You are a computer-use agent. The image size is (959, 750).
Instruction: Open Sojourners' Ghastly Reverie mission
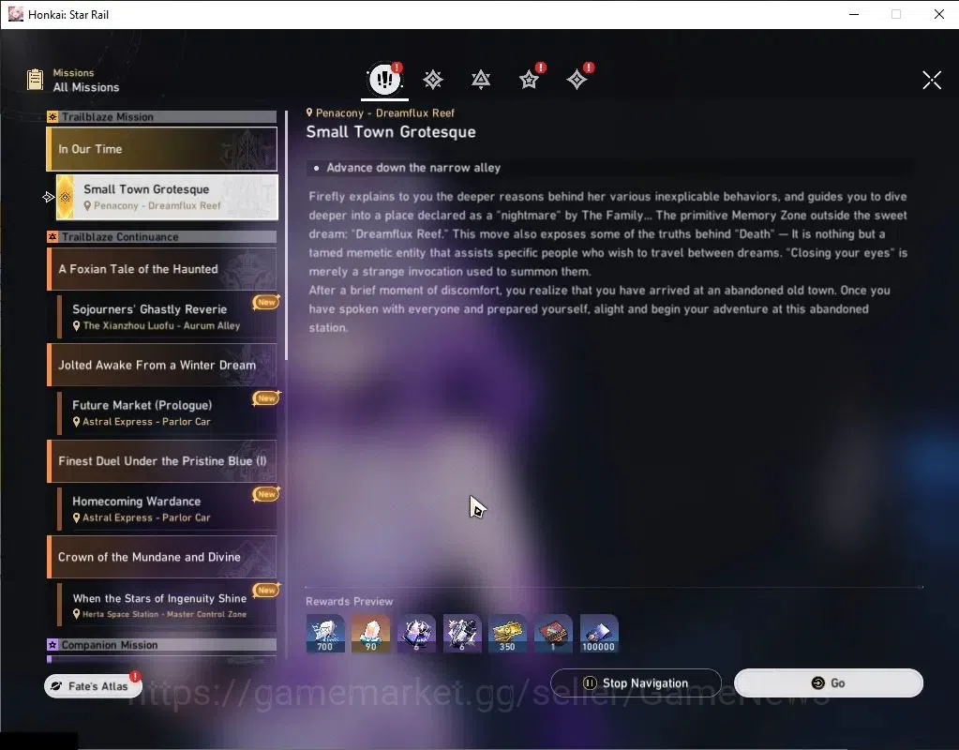pyautogui.click(x=167, y=317)
